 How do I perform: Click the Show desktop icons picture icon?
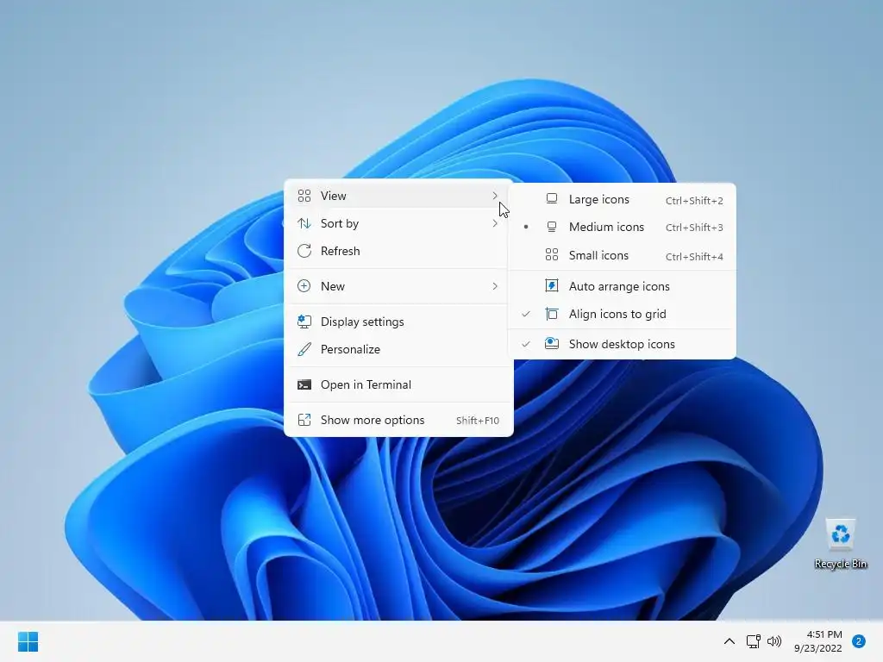(552, 343)
